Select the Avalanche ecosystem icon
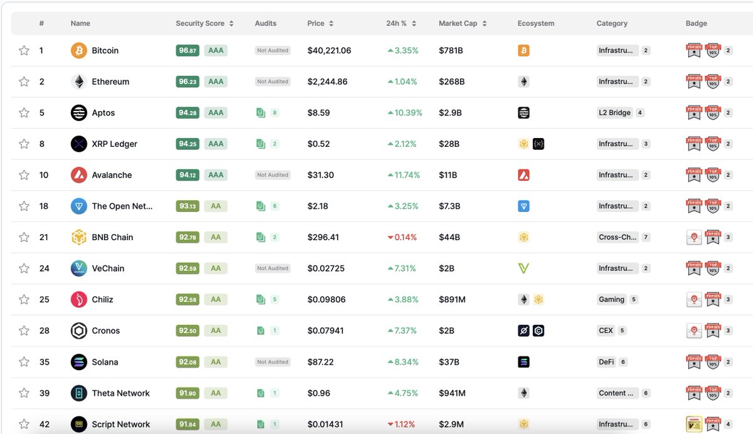This screenshot has height=434, width=753. [x=523, y=174]
